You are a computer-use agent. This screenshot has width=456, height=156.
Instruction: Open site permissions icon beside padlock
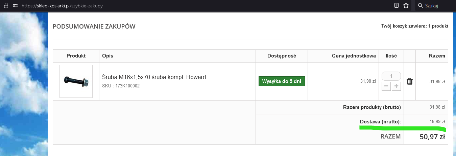pos(16,6)
